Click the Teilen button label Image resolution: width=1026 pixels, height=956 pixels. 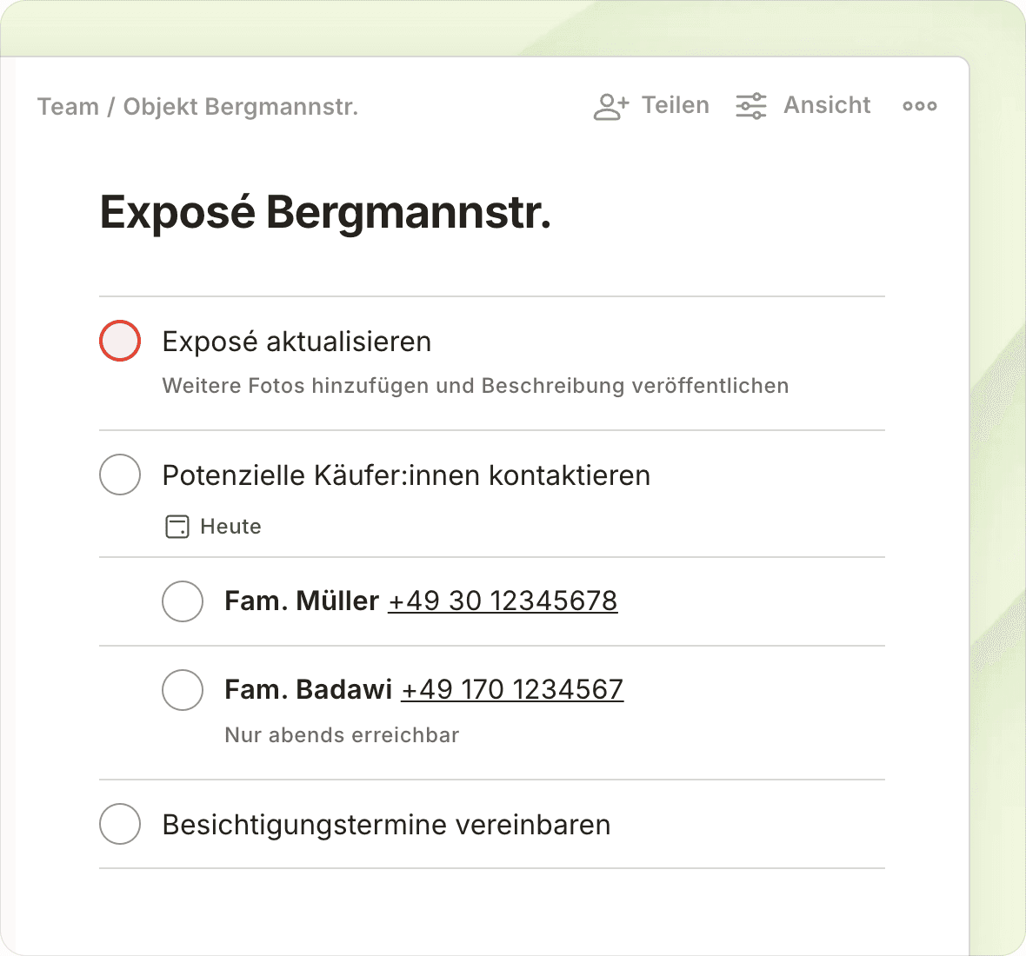(x=675, y=105)
